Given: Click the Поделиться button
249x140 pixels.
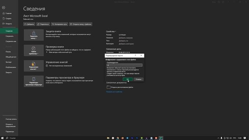Looking at the screenshot, I should click(x=43, y=24).
